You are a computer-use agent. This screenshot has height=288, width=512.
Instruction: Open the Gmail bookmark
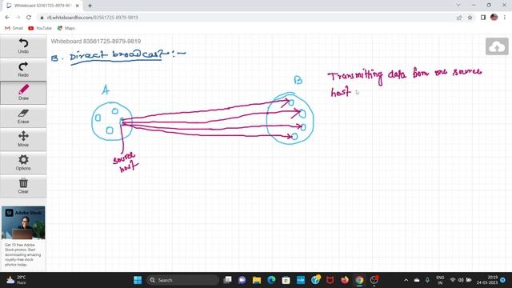[x=14, y=29]
